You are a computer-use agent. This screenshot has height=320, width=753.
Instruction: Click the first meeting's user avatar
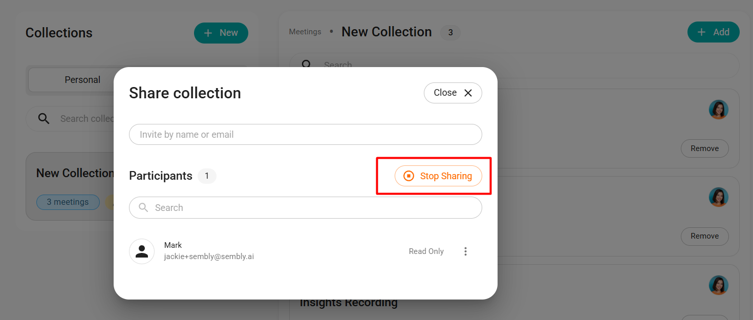point(719,110)
